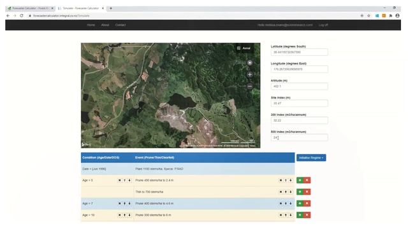Delete the Age = 7 condition

[x=119, y=204]
